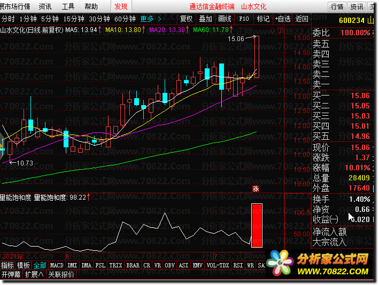The width and height of the screenshot is (379, 285).
Task: Select the 30分钟 period
Action: click(99, 19)
